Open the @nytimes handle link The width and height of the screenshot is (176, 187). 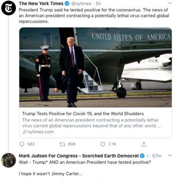click(x=81, y=4)
